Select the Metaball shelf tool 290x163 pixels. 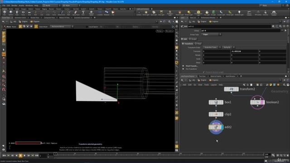106,13
